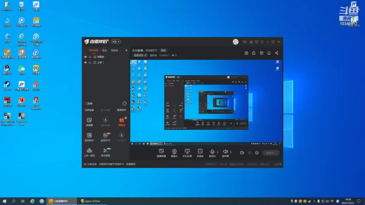Screen dimensions: 365x205
Task: Open the scissors tool in the toolbox
Action: 105,152
